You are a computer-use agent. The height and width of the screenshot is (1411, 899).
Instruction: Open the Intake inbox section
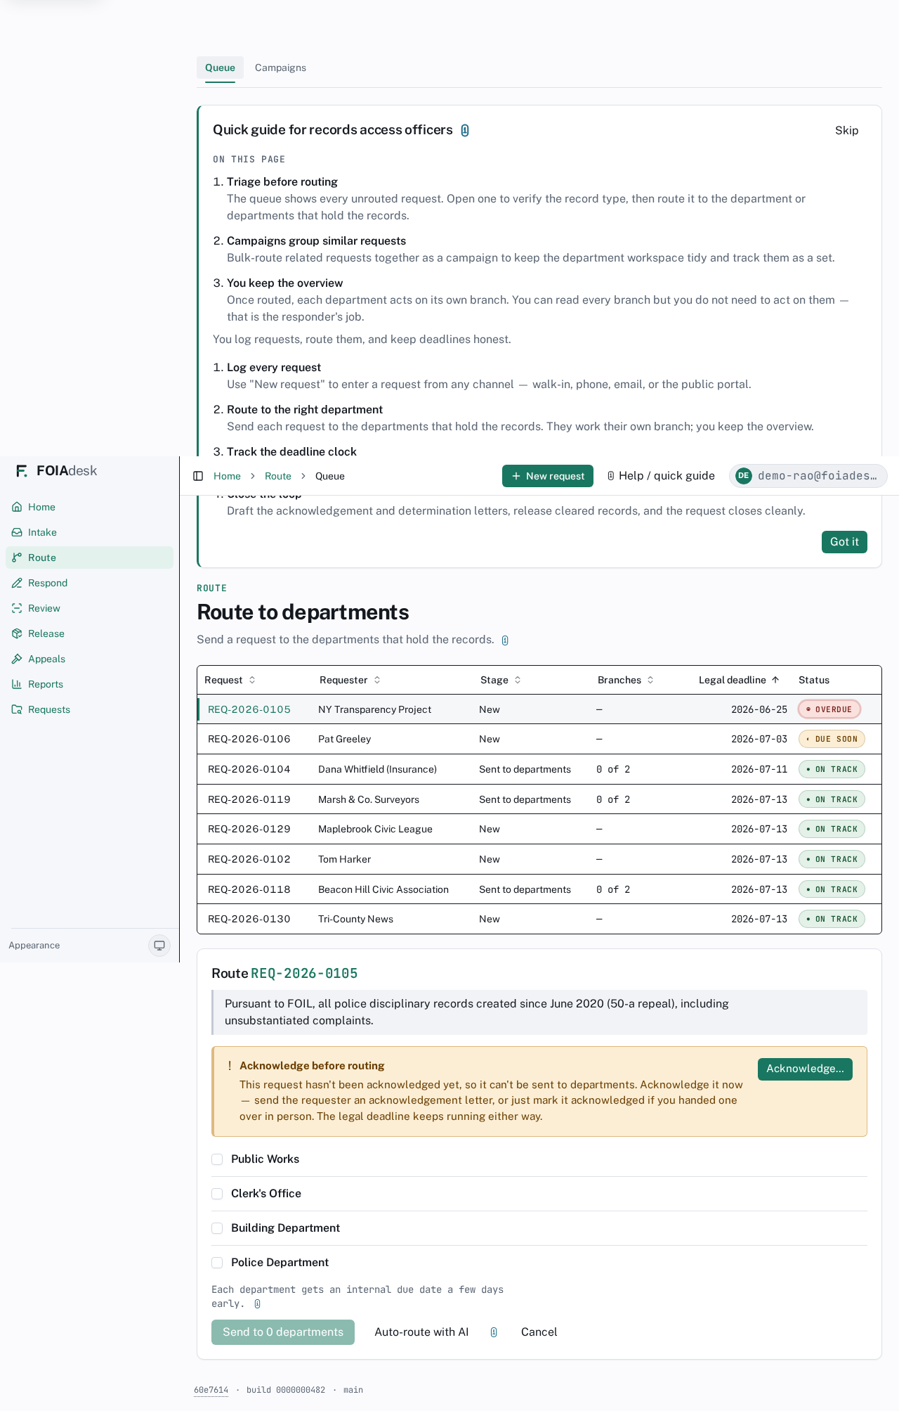point(89,532)
